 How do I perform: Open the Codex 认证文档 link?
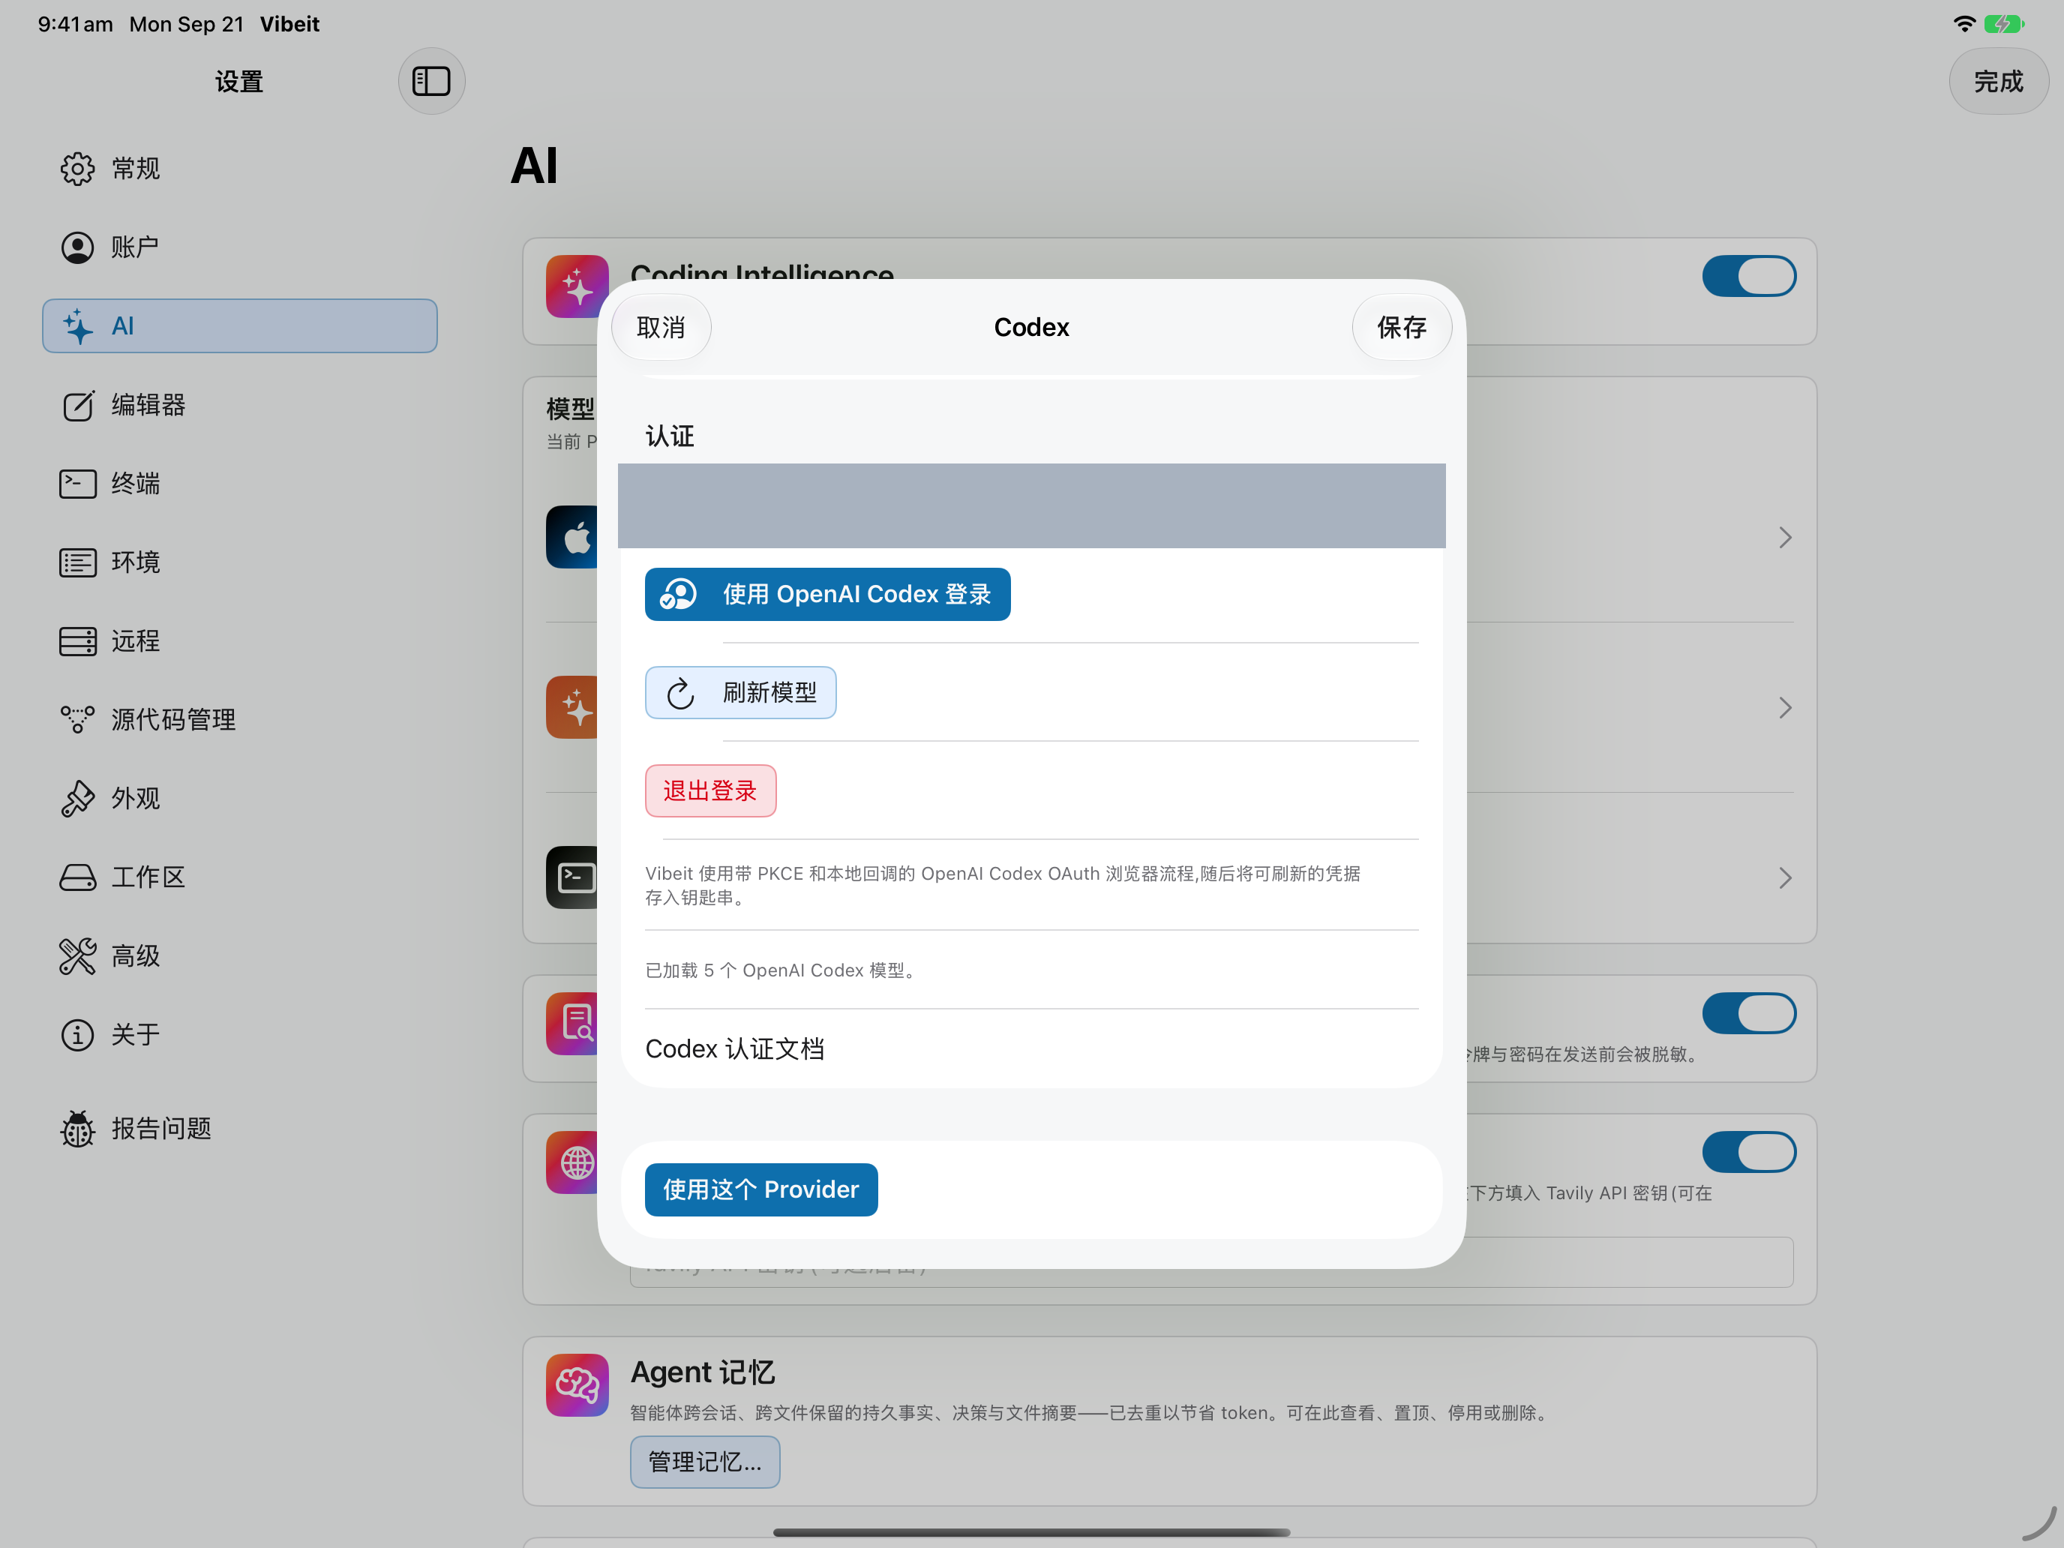(x=734, y=1048)
